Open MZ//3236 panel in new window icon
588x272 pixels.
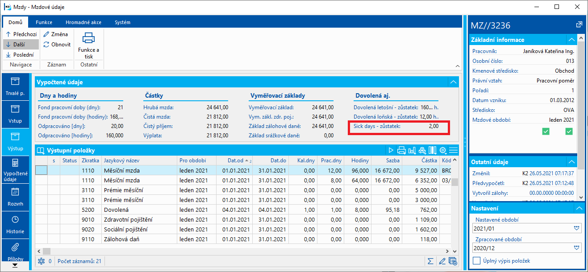[x=579, y=25]
